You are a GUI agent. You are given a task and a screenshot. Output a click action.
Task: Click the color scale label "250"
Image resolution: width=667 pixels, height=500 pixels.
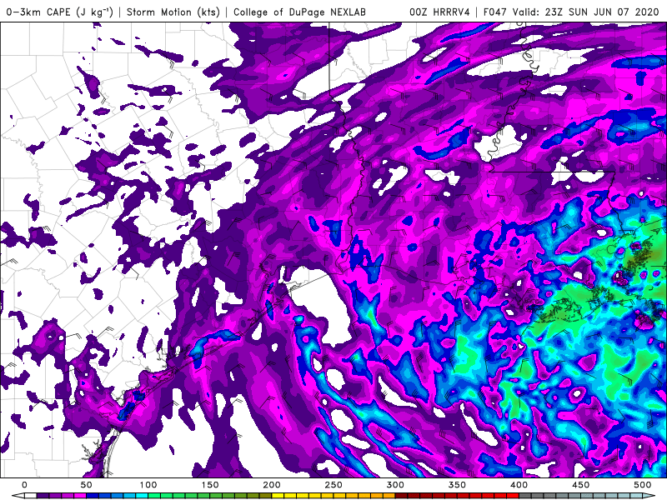tap(333, 485)
